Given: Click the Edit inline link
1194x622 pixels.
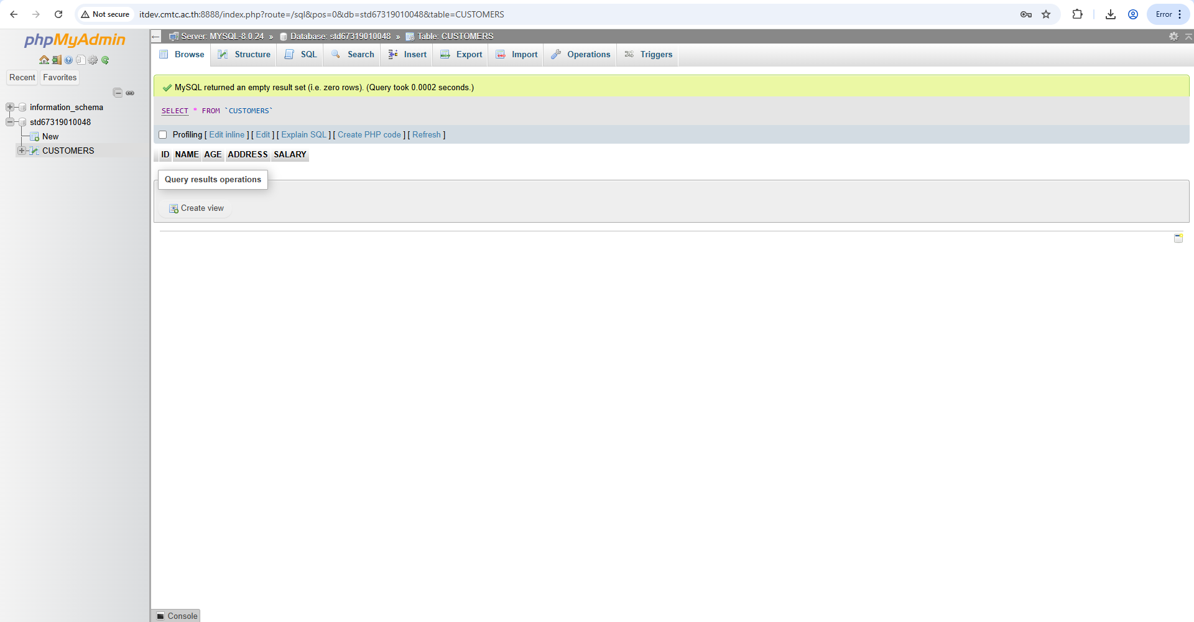Looking at the screenshot, I should tap(226, 135).
